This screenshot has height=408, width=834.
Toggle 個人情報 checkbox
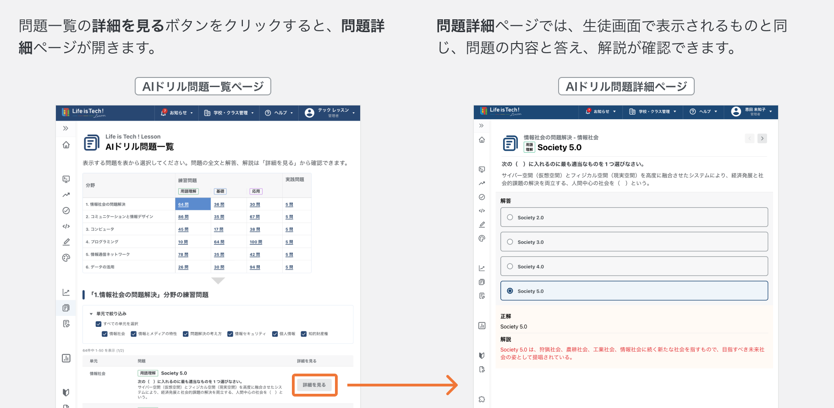(x=275, y=334)
